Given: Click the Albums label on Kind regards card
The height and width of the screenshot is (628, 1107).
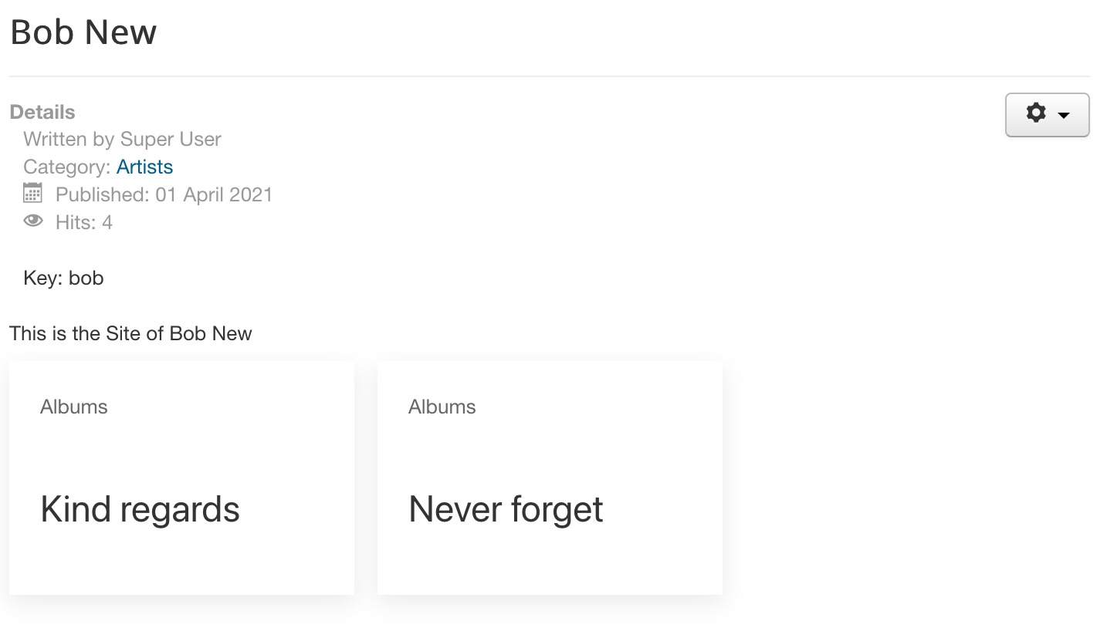Looking at the screenshot, I should pos(74,407).
